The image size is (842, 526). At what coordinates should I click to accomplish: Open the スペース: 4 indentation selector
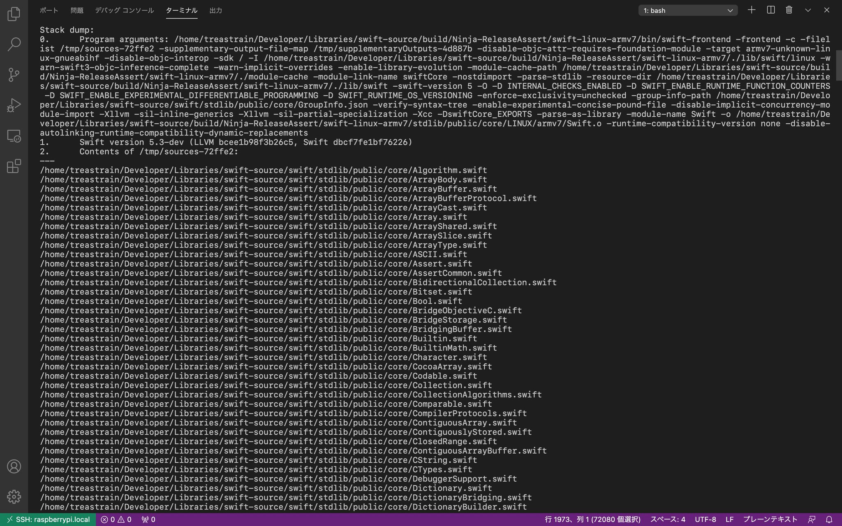click(667, 519)
